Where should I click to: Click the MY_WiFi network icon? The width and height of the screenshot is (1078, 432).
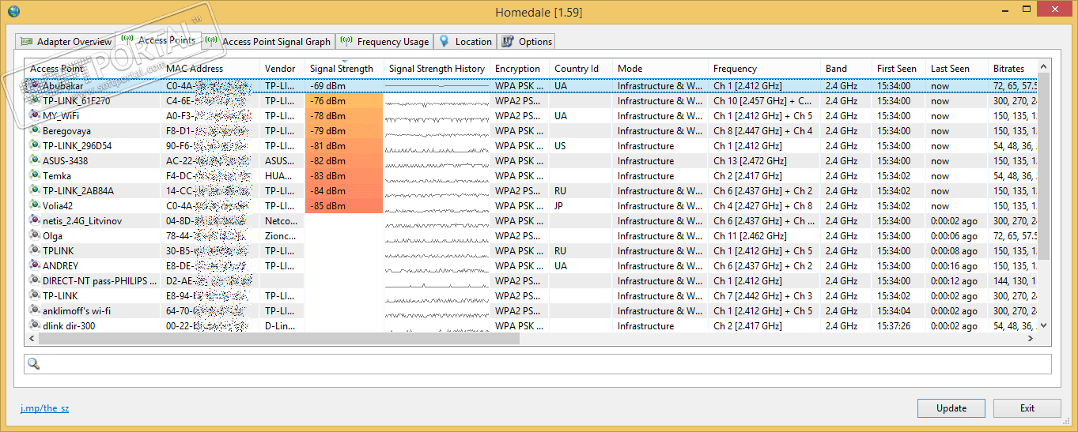(x=35, y=115)
